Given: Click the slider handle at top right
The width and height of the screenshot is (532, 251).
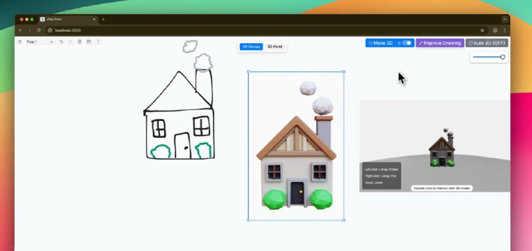Looking at the screenshot, I should [x=503, y=57].
